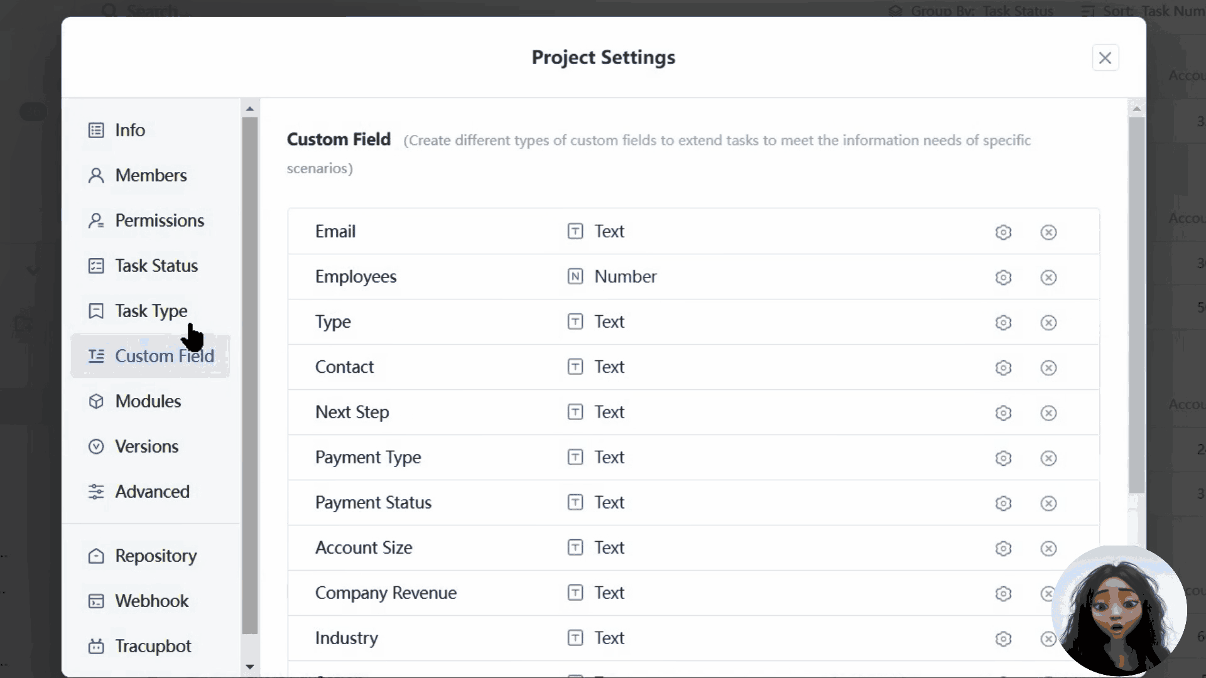This screenshot has width=1206, height=678.
Task: Click the Info icon in the sidebar
Action: [95, 130]
